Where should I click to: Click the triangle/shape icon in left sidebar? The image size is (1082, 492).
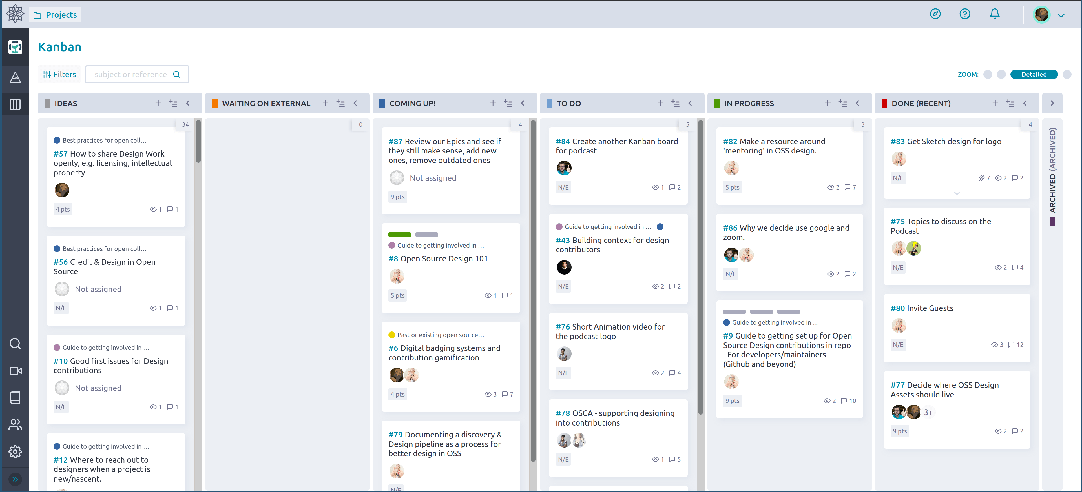pos(15,77)
